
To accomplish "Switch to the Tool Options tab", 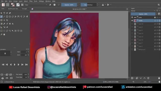I will [25, 9].
